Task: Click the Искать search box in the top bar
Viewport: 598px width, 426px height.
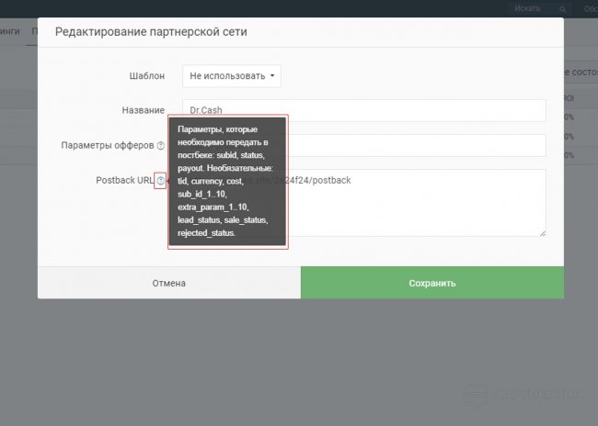Action: [x=529, y=8]
